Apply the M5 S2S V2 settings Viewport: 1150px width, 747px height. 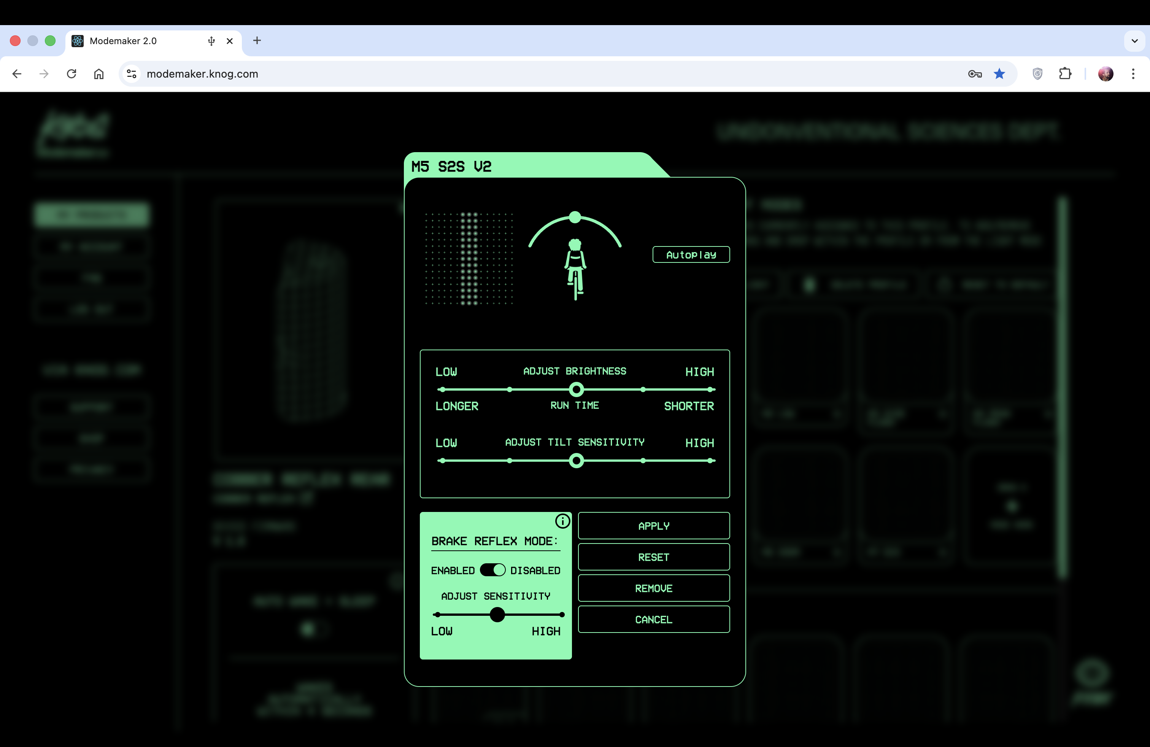point(654,526)
